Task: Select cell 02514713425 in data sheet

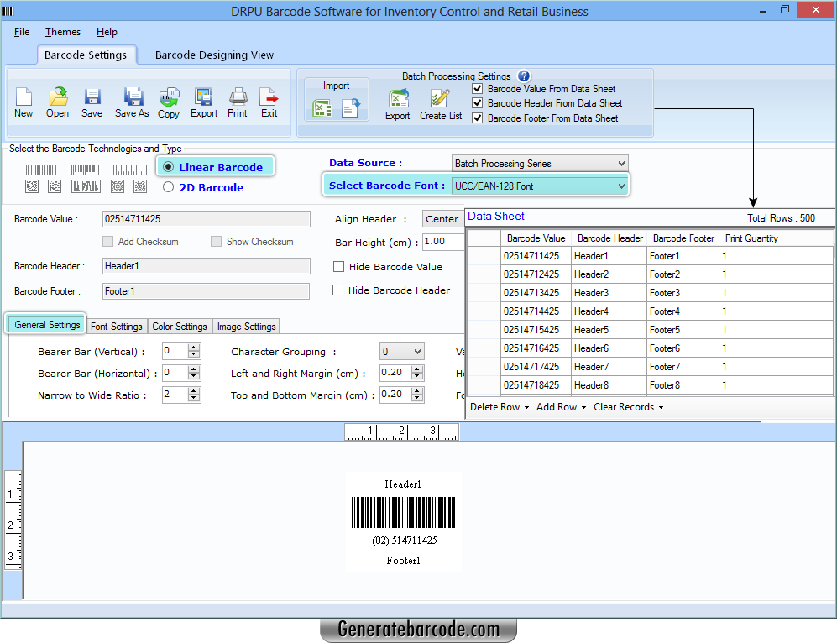Action: (x=536, y=293)
